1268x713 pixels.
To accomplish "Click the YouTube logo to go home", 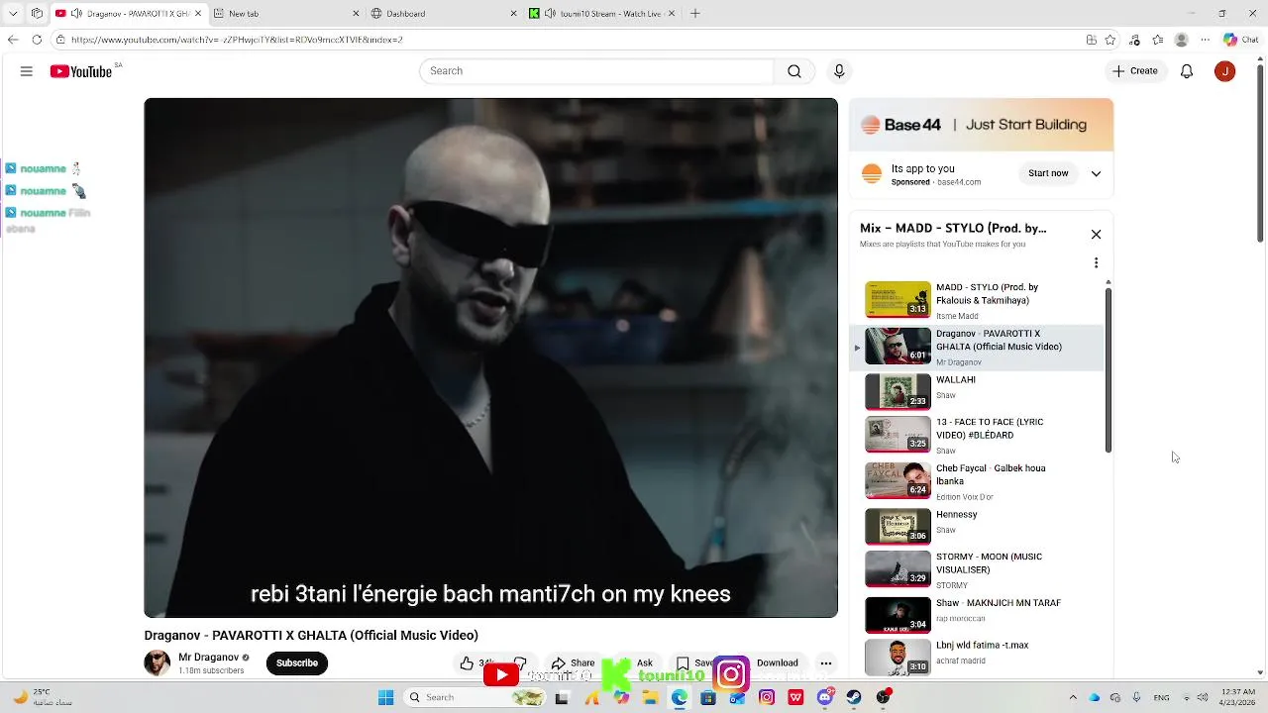I will pyautogui.click(x=81, y=71).
